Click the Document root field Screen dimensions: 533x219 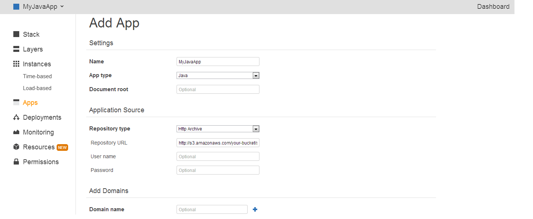pos(218,89)
